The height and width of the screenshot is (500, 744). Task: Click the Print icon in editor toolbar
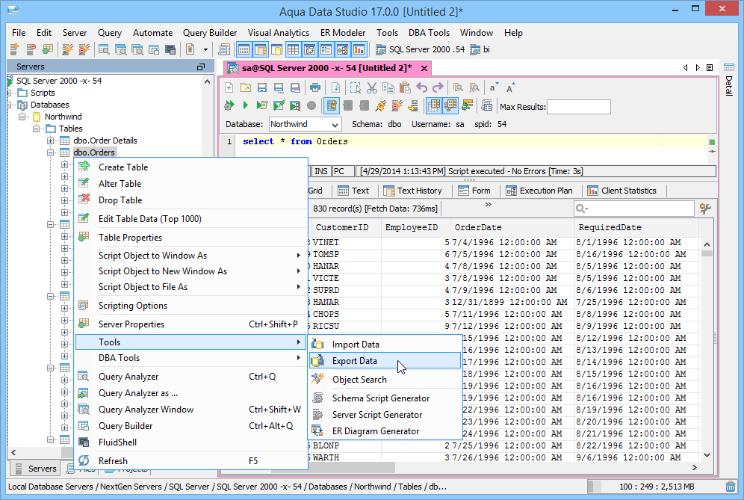point(315,87)
